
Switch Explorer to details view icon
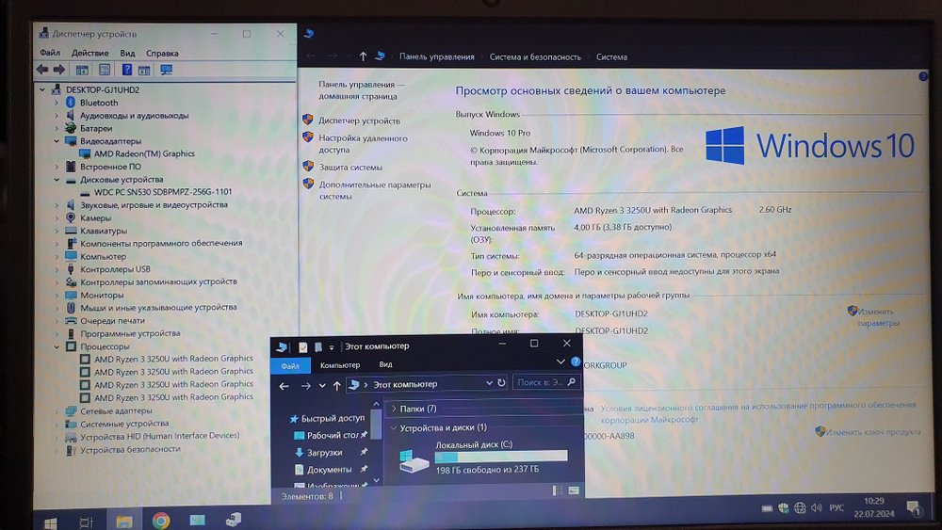pos(558,491)
